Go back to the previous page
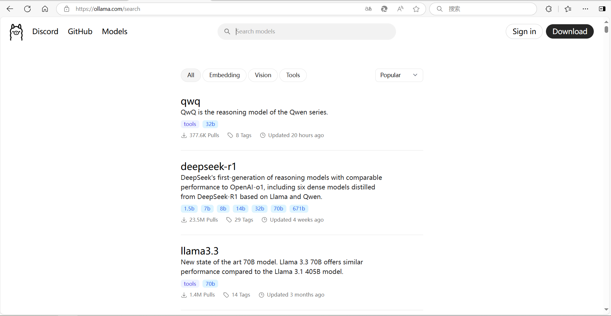Viewport: 611px width, 316px height. coord(10,9)
